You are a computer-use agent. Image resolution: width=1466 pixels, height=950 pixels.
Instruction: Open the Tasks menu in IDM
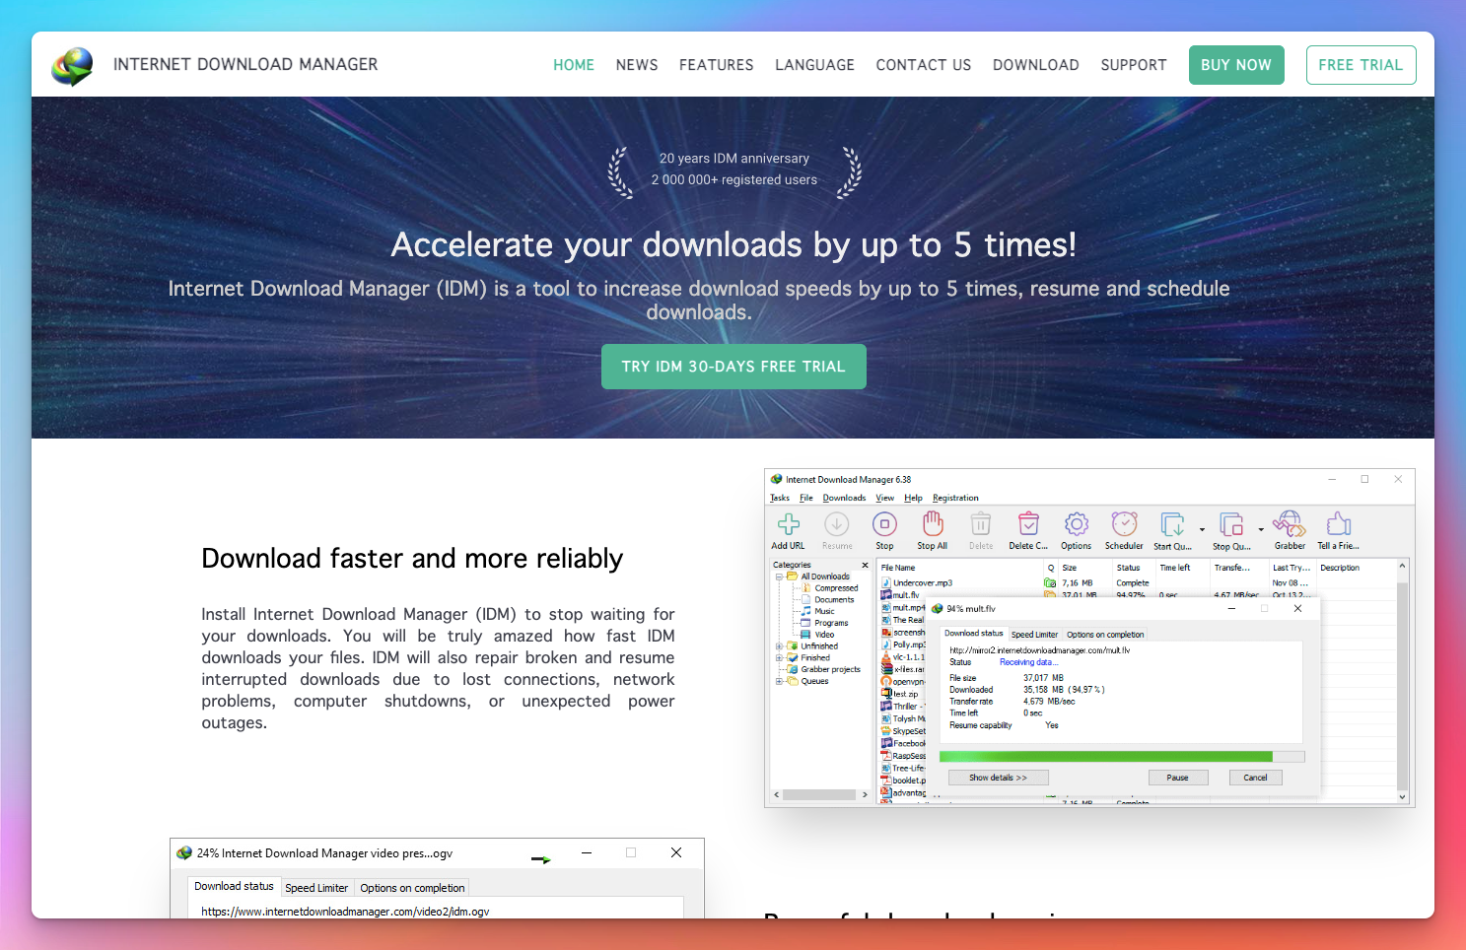[x=780, y=498]
